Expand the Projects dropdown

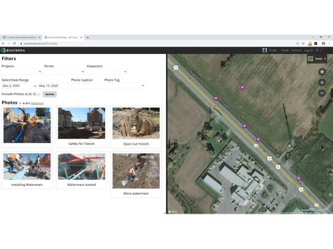pyautogui.click(x=22, y=72)
